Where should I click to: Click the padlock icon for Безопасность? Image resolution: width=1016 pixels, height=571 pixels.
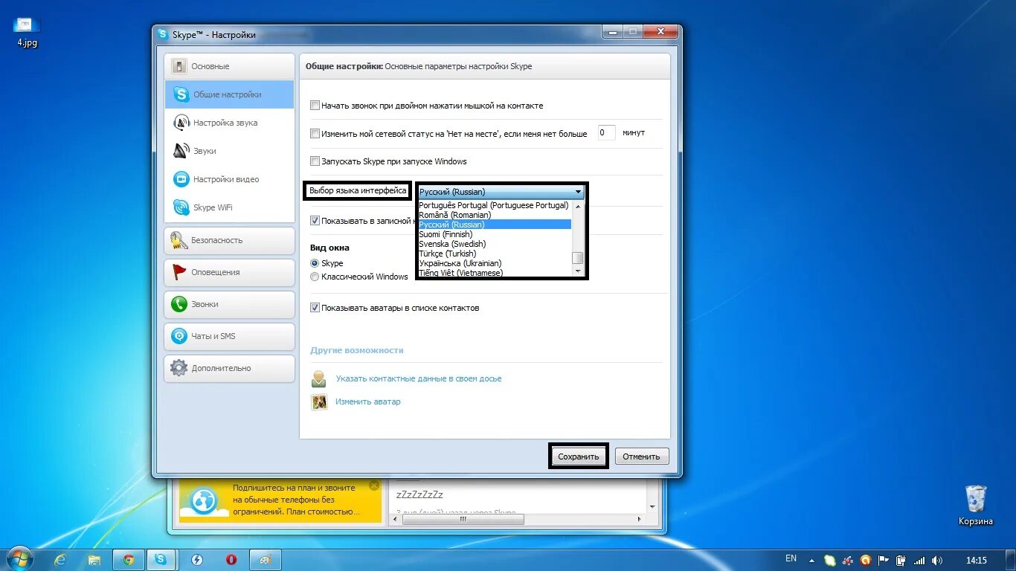pyautogui.click(x=179, y=240)
